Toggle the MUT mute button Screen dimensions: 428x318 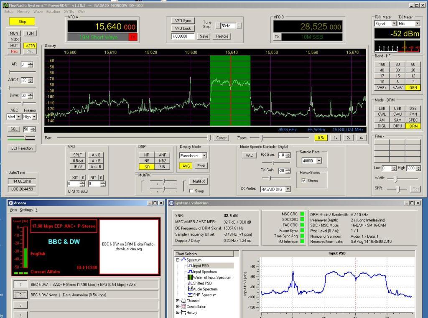click(x=14, y=46)
